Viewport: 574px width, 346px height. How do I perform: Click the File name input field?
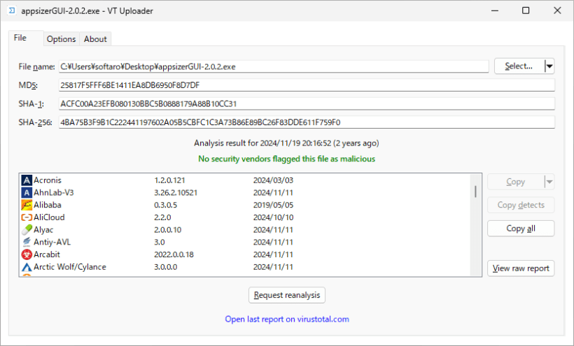[x=274, y=66]
